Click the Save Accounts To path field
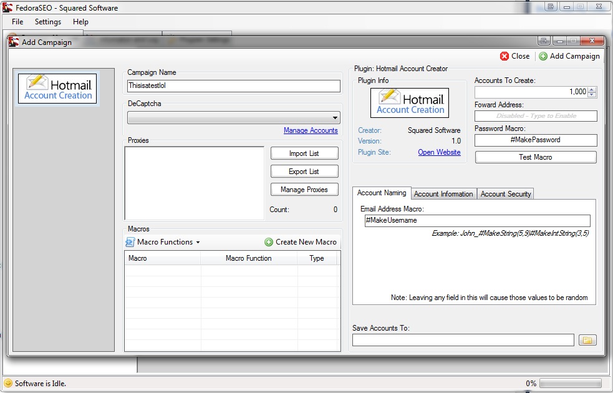613x393 pixels. click(x=463, y=340)
